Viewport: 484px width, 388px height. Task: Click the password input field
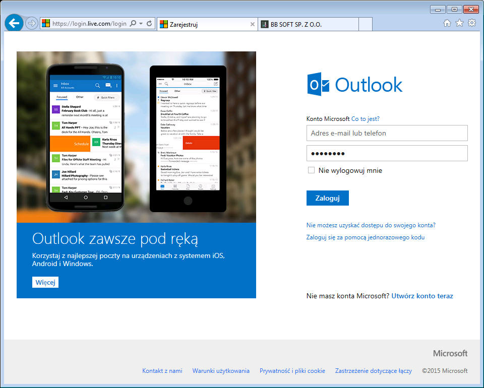tap(387, 153)
